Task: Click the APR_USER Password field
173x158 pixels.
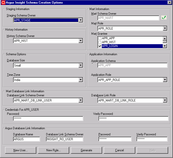Action: tap(48, 118)
